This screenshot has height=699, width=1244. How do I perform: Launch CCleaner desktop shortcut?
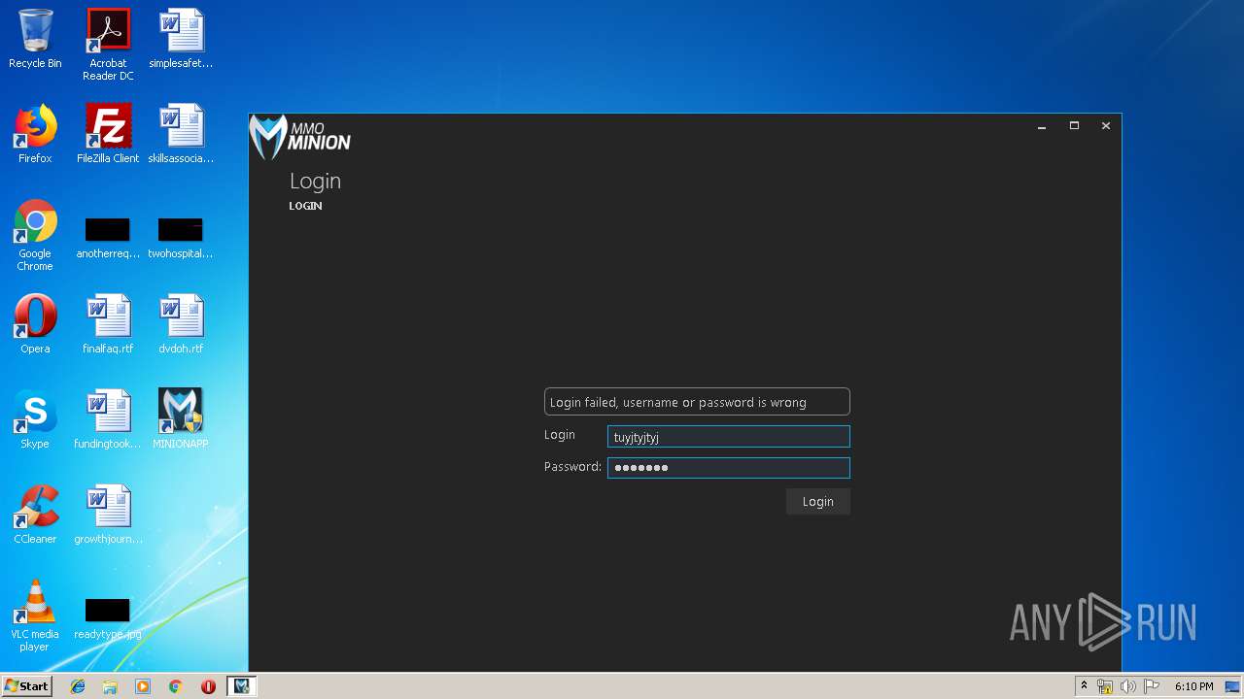point(35,515)
